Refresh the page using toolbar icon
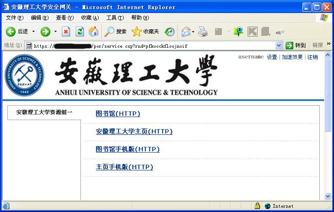Image resolution: width=334 pixels, height=212 pixels. [x=80, y=32]
